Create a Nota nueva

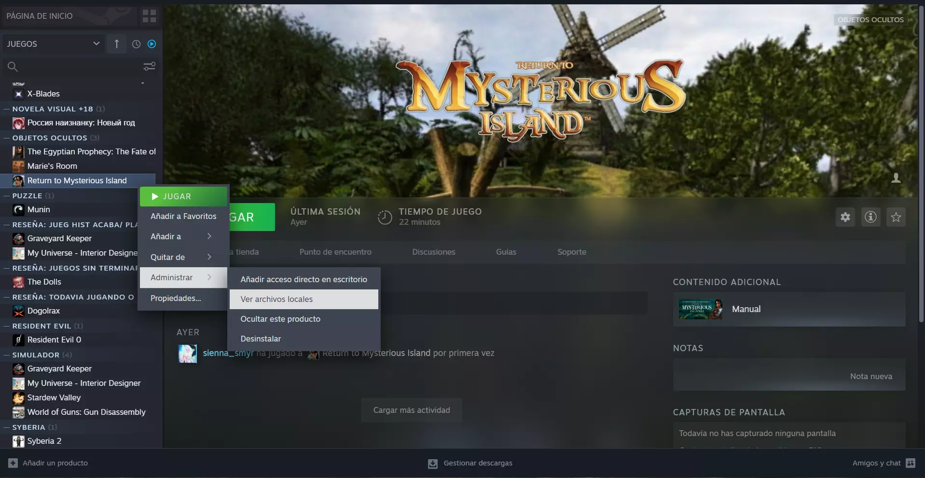(x=871, y=376)
